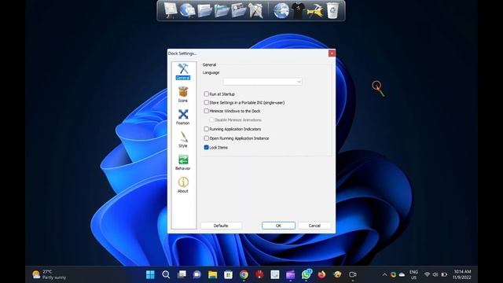503x283 pixels.
Task: Click the black T-shirt icon in the dock
Action: pyautogui.click(x=298, y=10)
